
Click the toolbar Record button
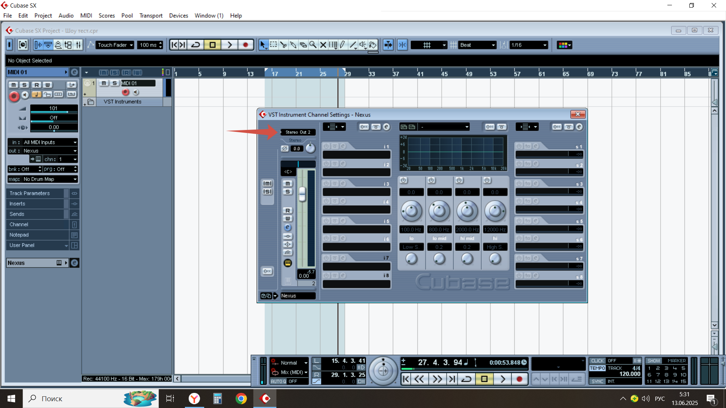[x=245, y=45]
